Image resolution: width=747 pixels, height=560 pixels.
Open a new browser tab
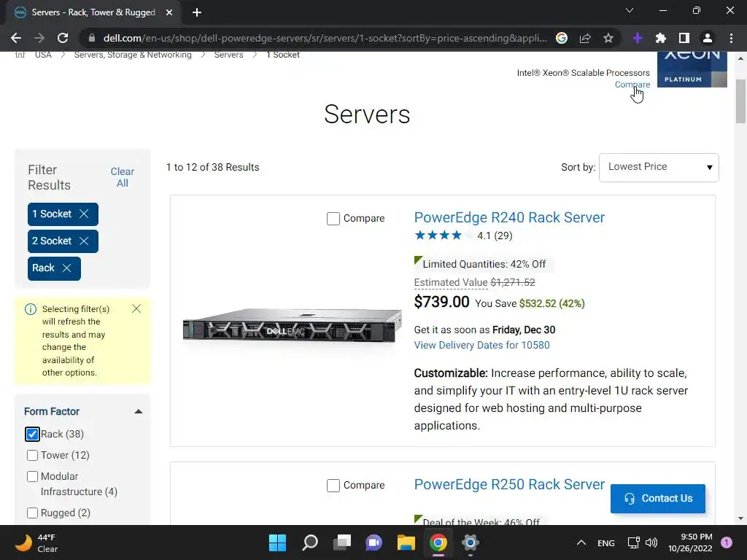click(x=197, y=12)
